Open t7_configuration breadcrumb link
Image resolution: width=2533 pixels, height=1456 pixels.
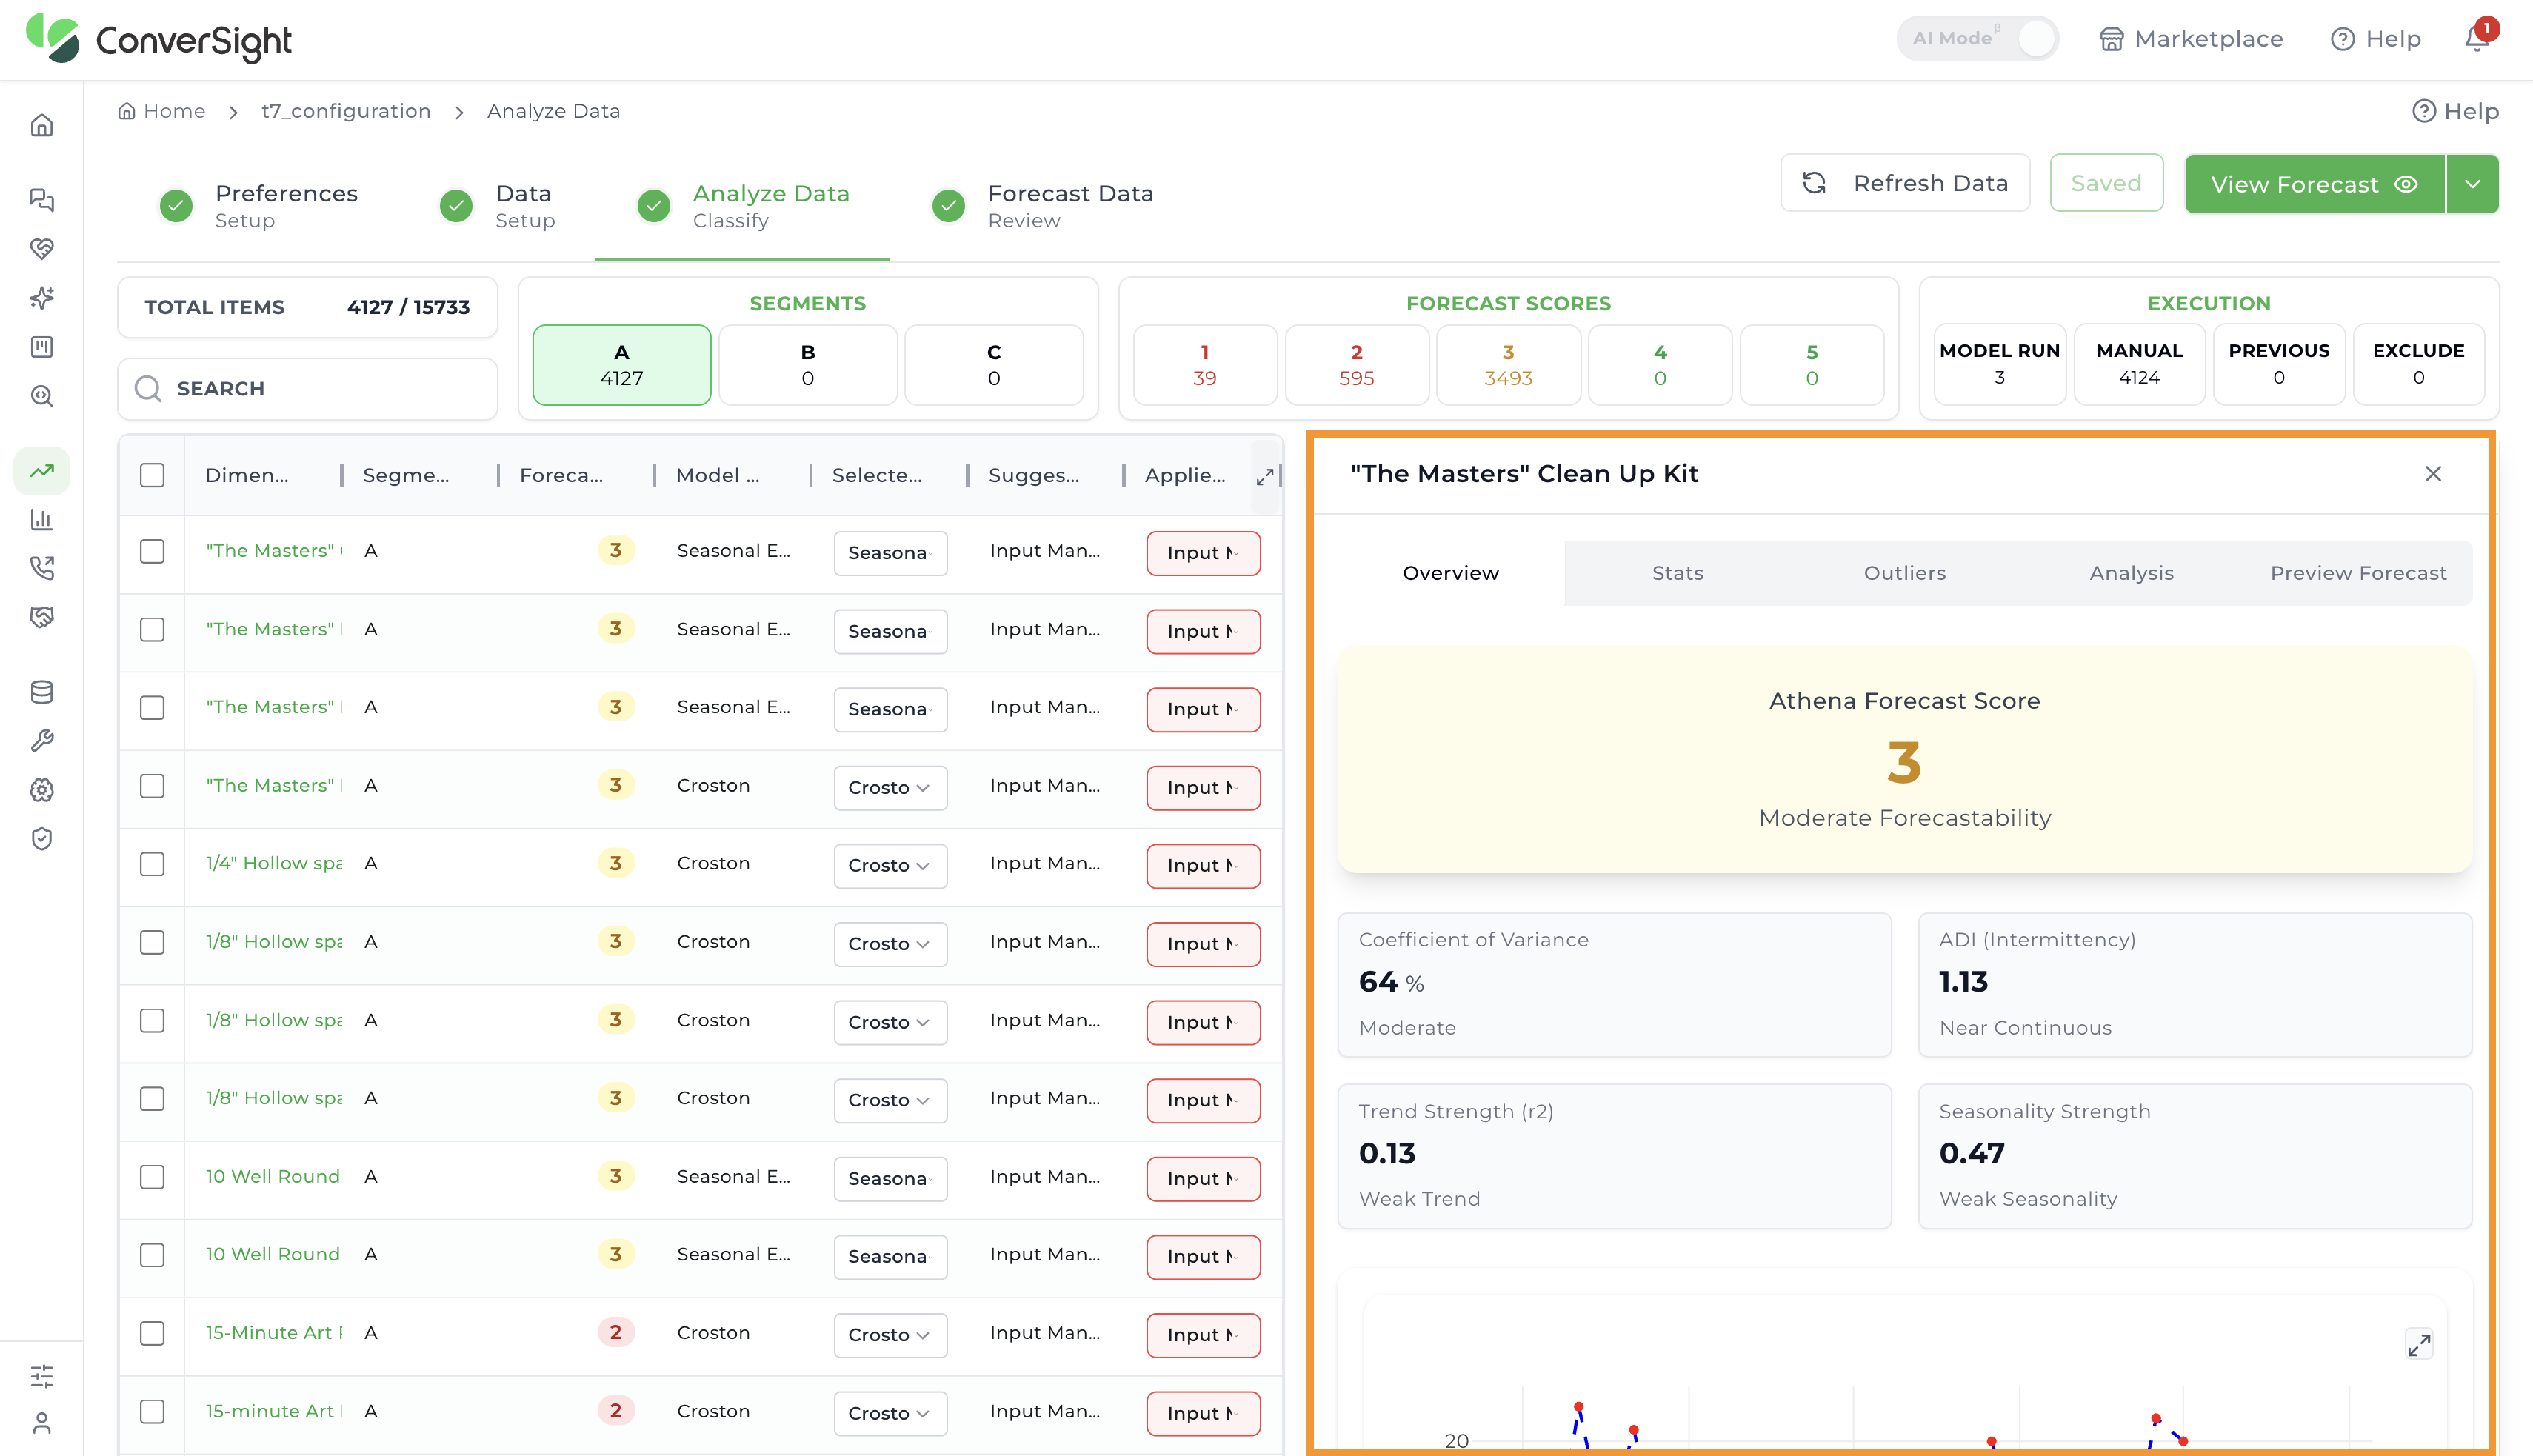346,111
